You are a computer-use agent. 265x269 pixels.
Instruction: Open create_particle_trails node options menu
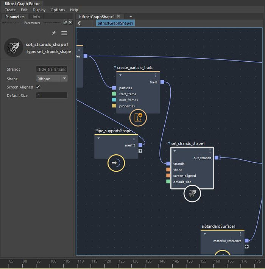[x=156, y=75]
